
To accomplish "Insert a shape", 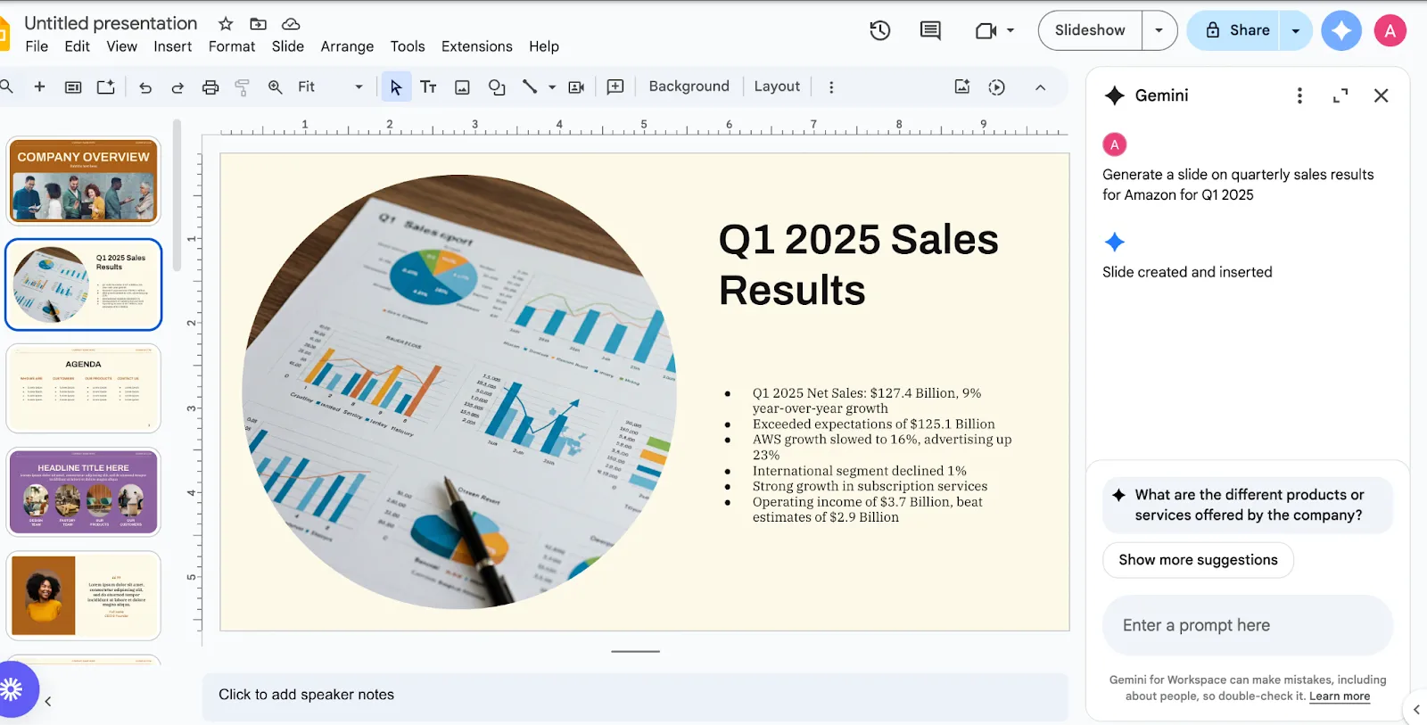I will pos(497,87).
